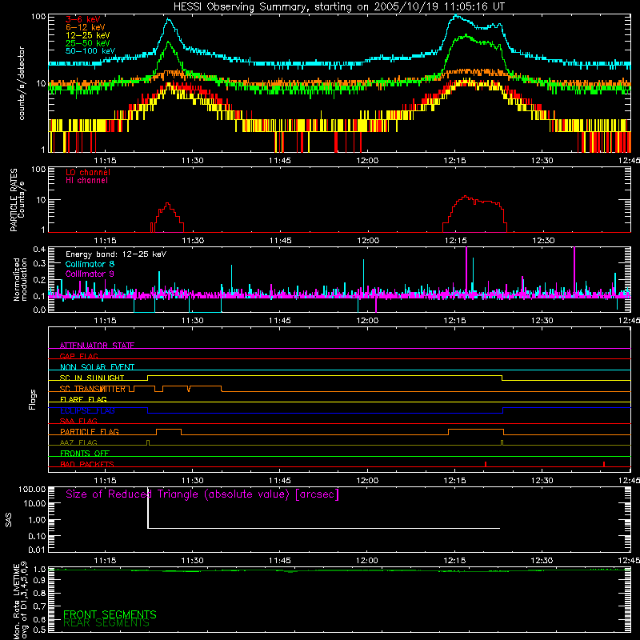Click the 12:00 tick label on top plot
640x640 pixels.
367,161
